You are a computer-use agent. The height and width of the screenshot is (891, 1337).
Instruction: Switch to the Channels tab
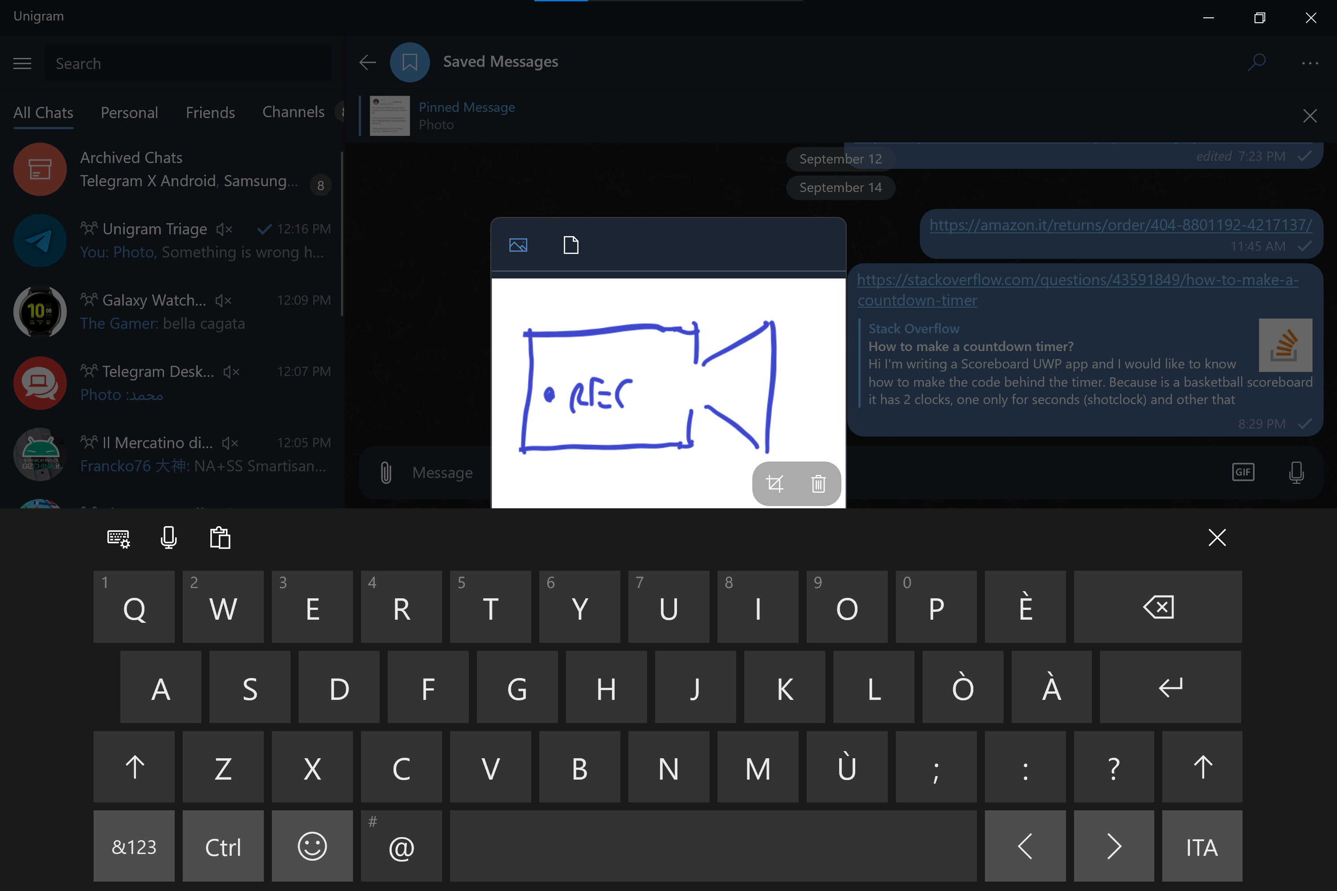(x=293, y=113)
